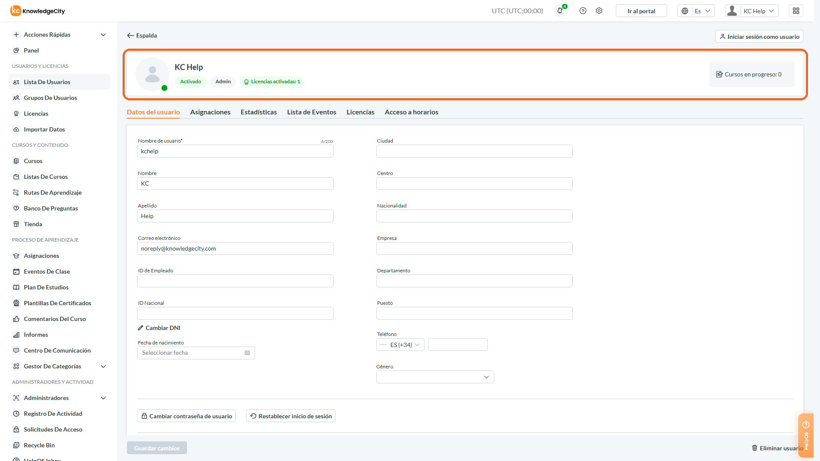Switch to Lista de Eventos tab
Screen dimensions: 820x461
[311, 112]
